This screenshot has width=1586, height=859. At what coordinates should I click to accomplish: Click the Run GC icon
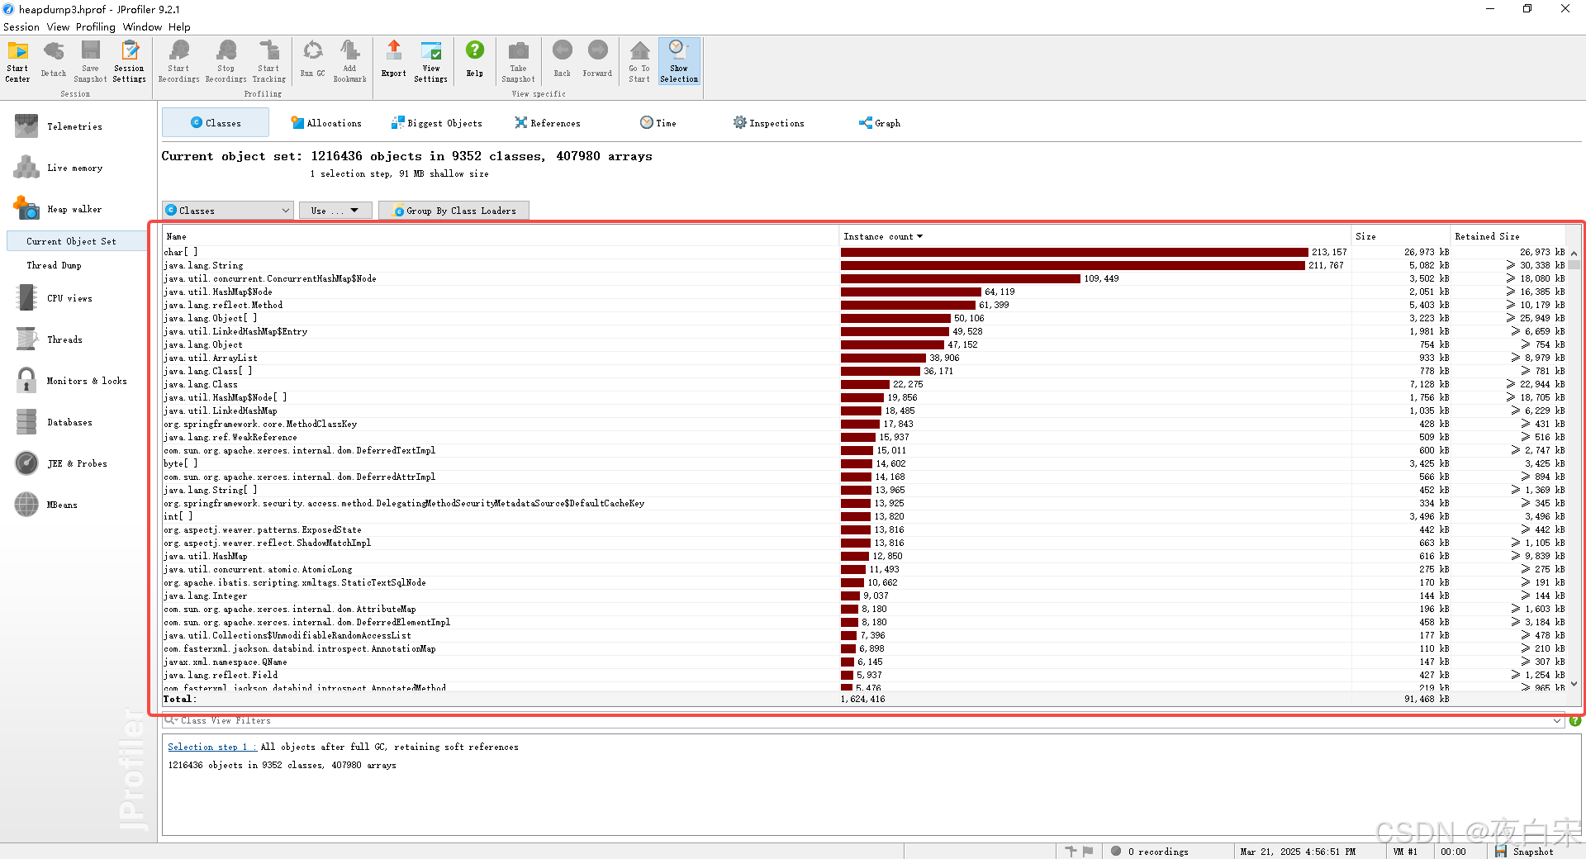tap(312, 61)
